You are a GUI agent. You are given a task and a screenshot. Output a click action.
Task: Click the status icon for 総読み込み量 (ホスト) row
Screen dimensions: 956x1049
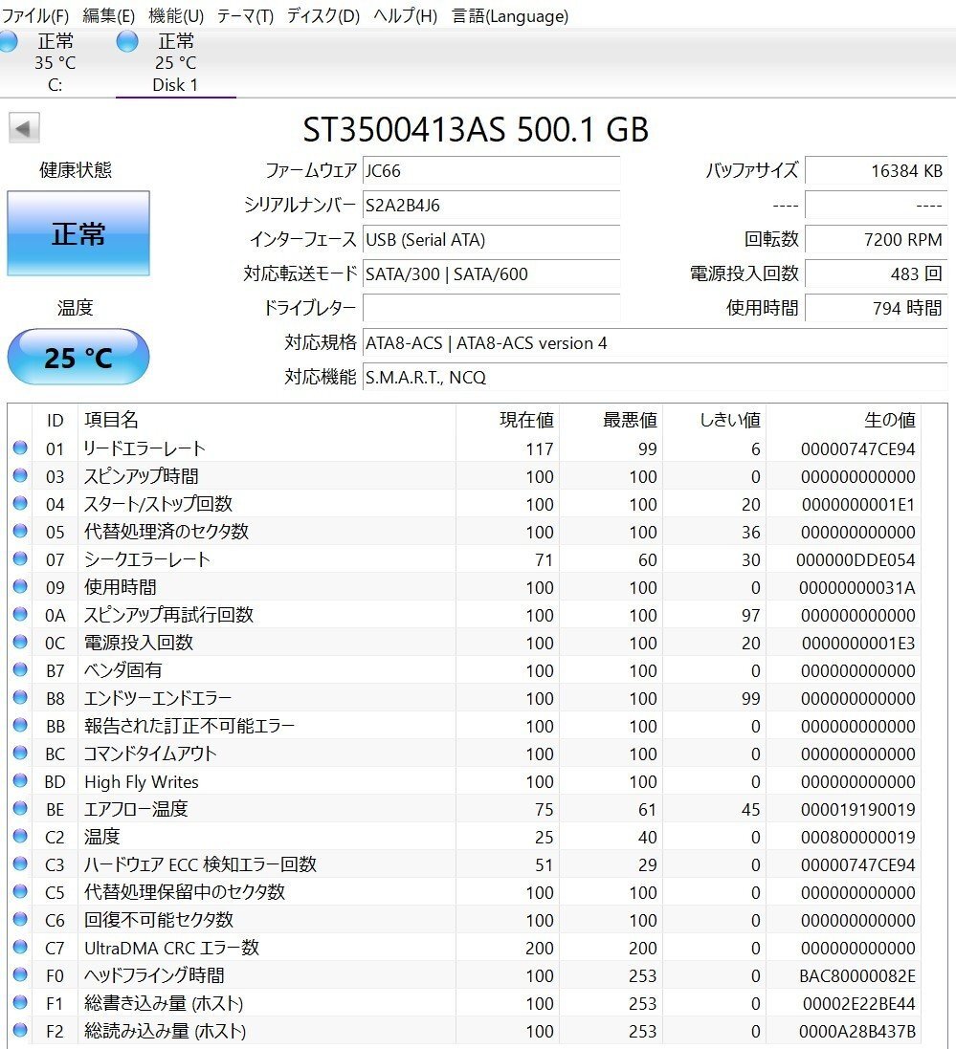[x=20, y=1030]
